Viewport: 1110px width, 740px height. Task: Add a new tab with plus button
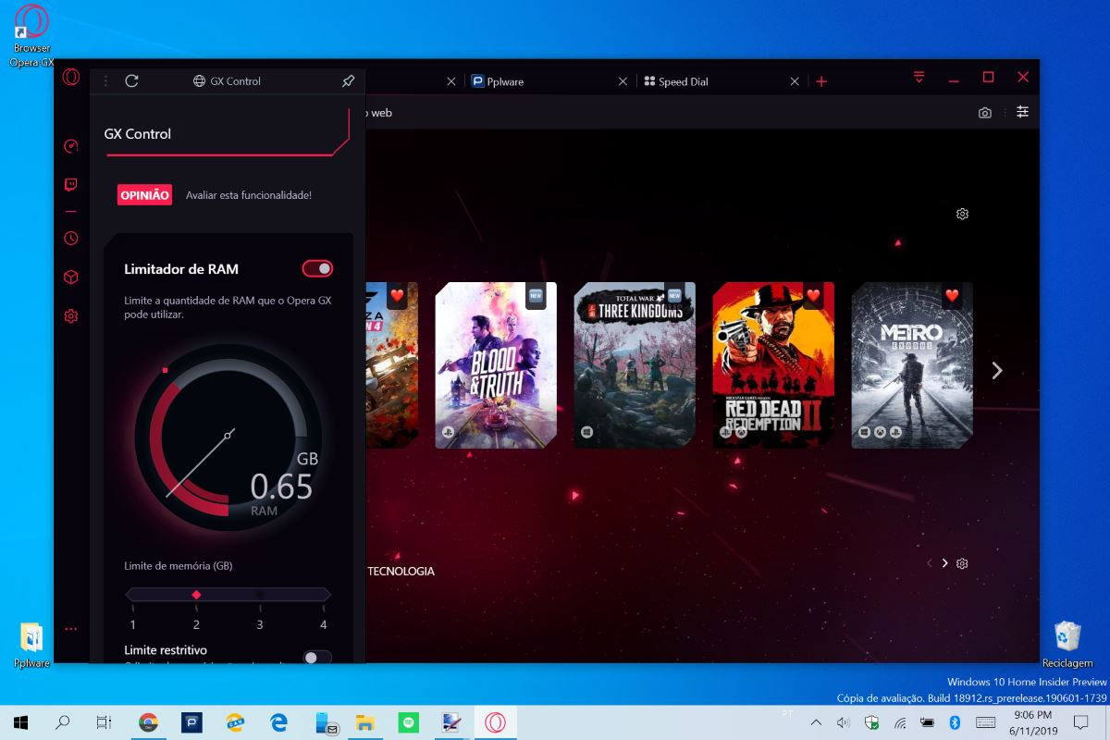pyautogui.click(x=821, y=81)
